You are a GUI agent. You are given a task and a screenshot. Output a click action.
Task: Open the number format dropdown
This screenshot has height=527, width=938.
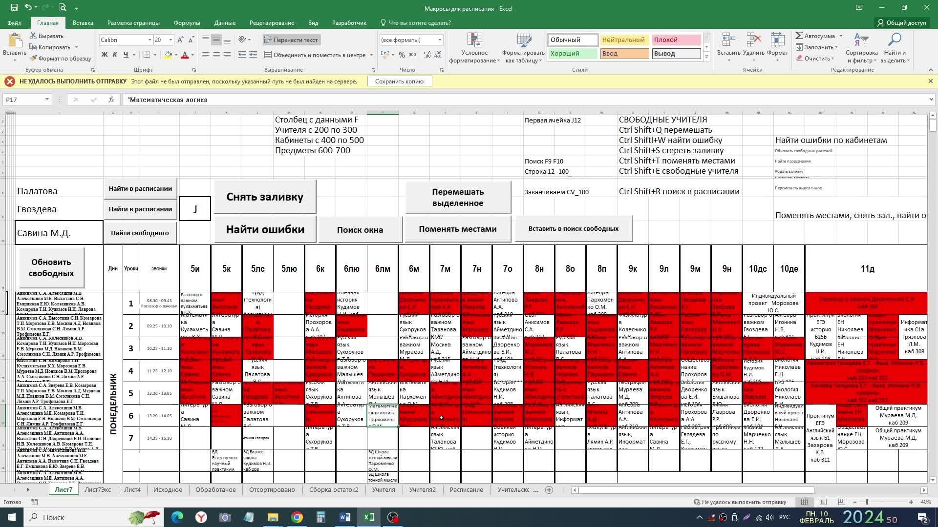tap(440, 40)
